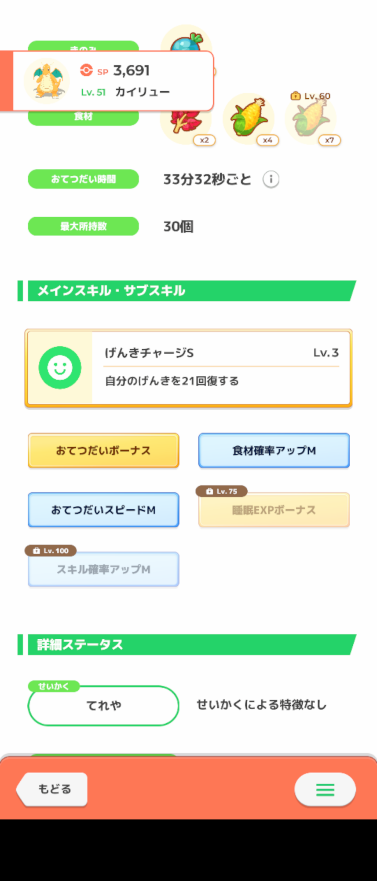This screenshot has width=377, height=881.
Task: Tap the 最大所持数 green label
Action: pyautogui.click(x=83, y=226)
